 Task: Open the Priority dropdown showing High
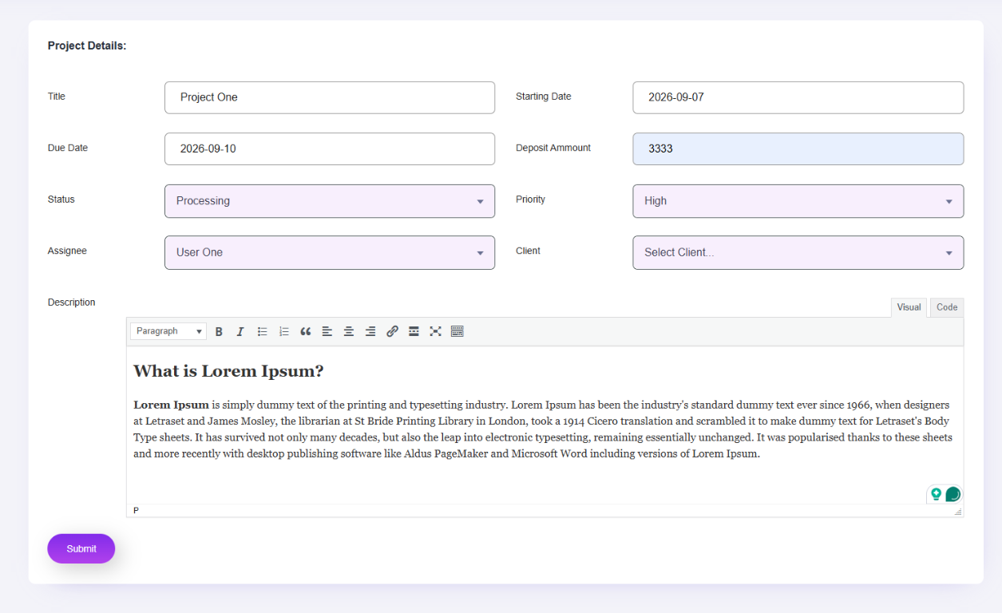[x=798, y=201]
